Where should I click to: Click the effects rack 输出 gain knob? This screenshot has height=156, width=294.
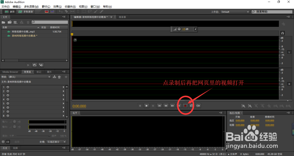point(14,127)
